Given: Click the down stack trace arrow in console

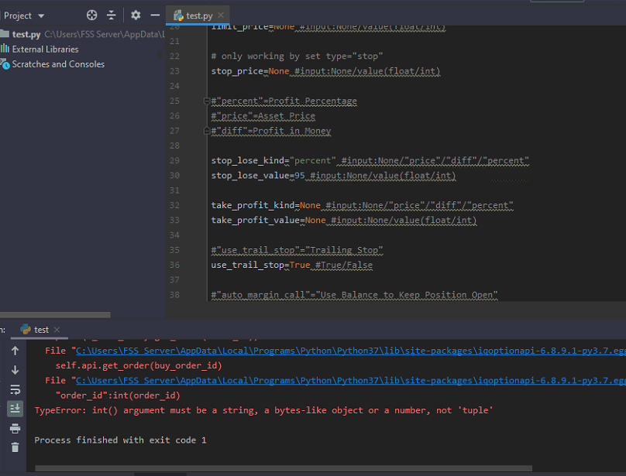Looking at the screenshot, I should 15,371.
